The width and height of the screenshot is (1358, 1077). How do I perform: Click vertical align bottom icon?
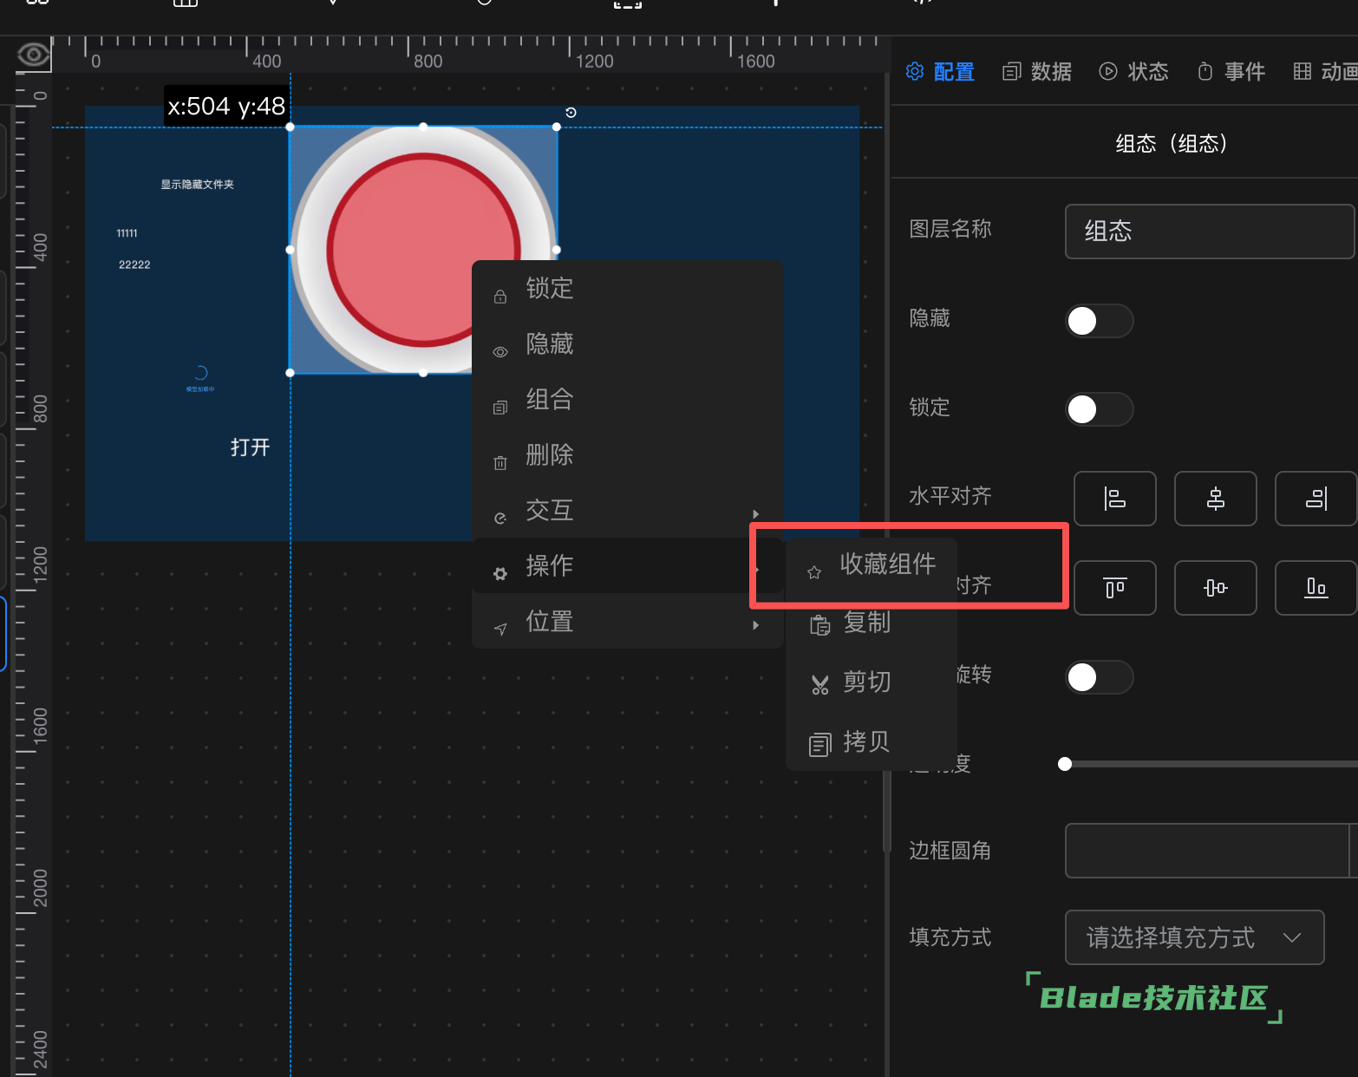1315,588
